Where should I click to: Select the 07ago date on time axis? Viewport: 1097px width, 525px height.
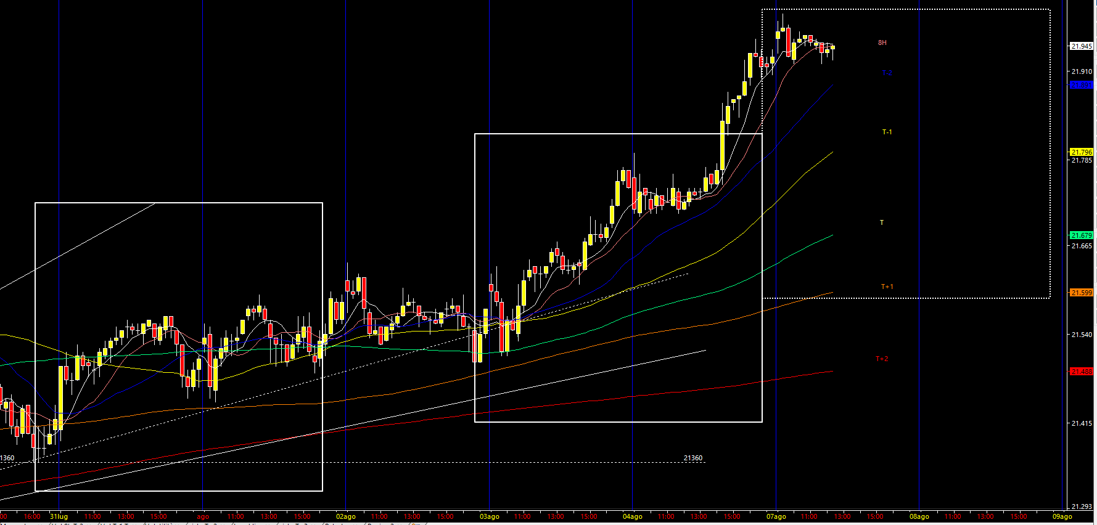point(776,516)
